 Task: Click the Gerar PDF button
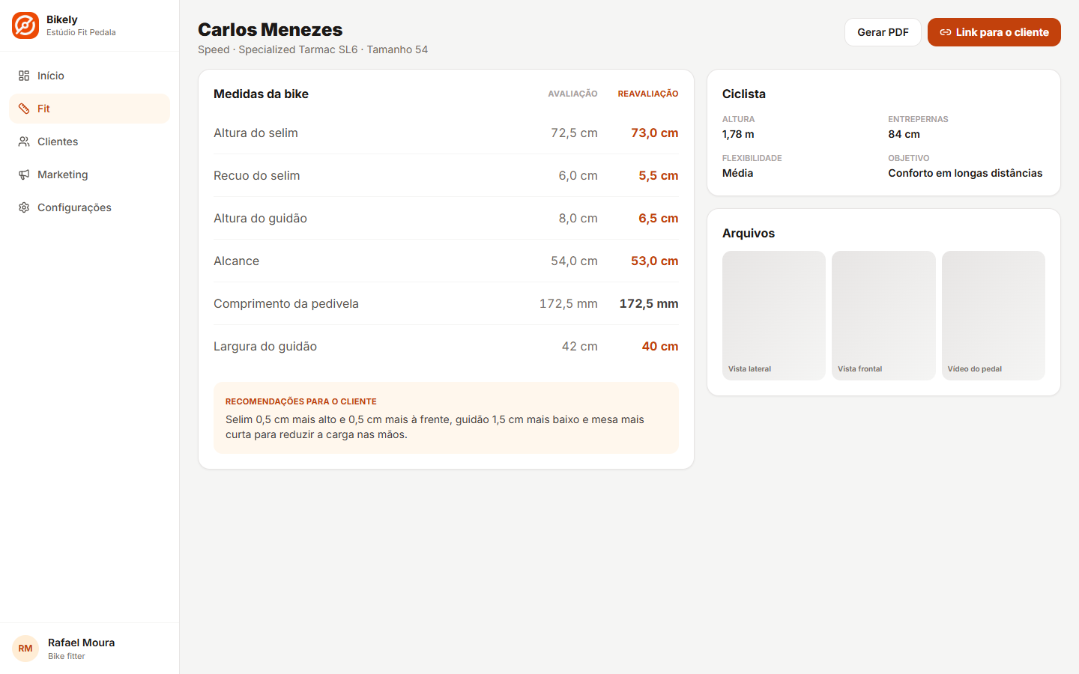(x=883, y=32)
